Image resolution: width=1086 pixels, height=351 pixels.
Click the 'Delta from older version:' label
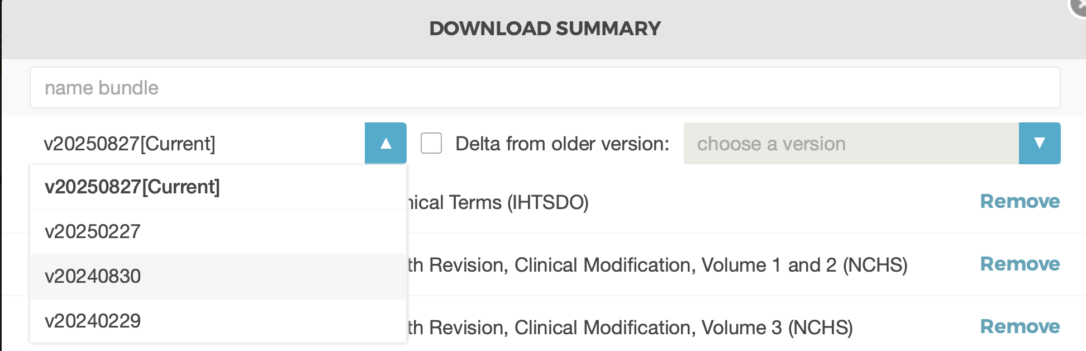(562, 144)
